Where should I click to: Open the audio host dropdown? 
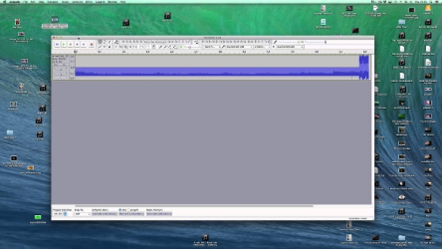212,47
